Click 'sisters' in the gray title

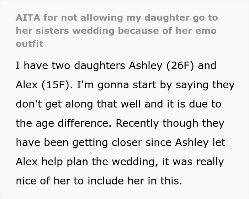tap(52, 31)
